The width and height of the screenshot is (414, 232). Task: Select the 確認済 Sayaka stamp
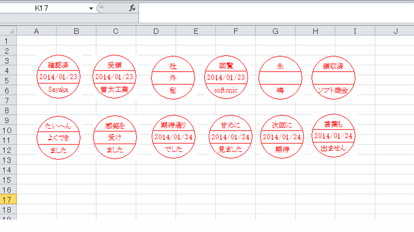point(58,77)
